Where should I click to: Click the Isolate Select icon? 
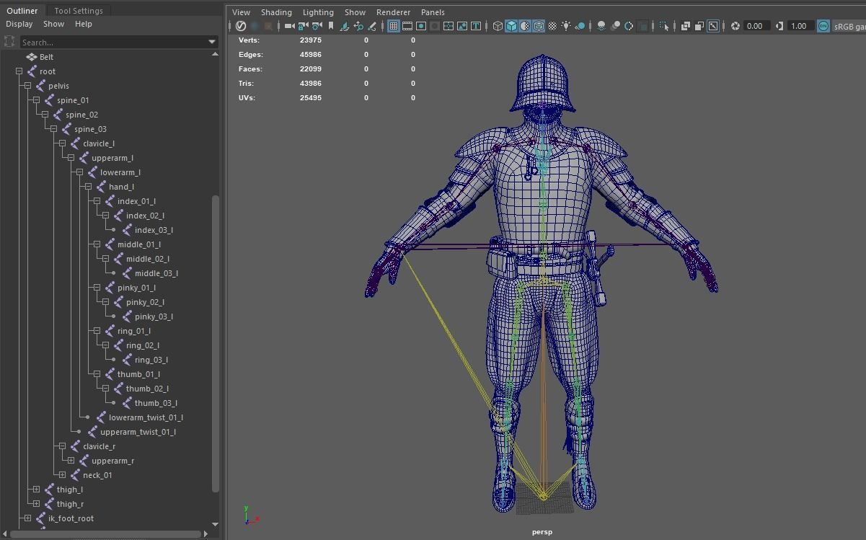pos(664,26)
